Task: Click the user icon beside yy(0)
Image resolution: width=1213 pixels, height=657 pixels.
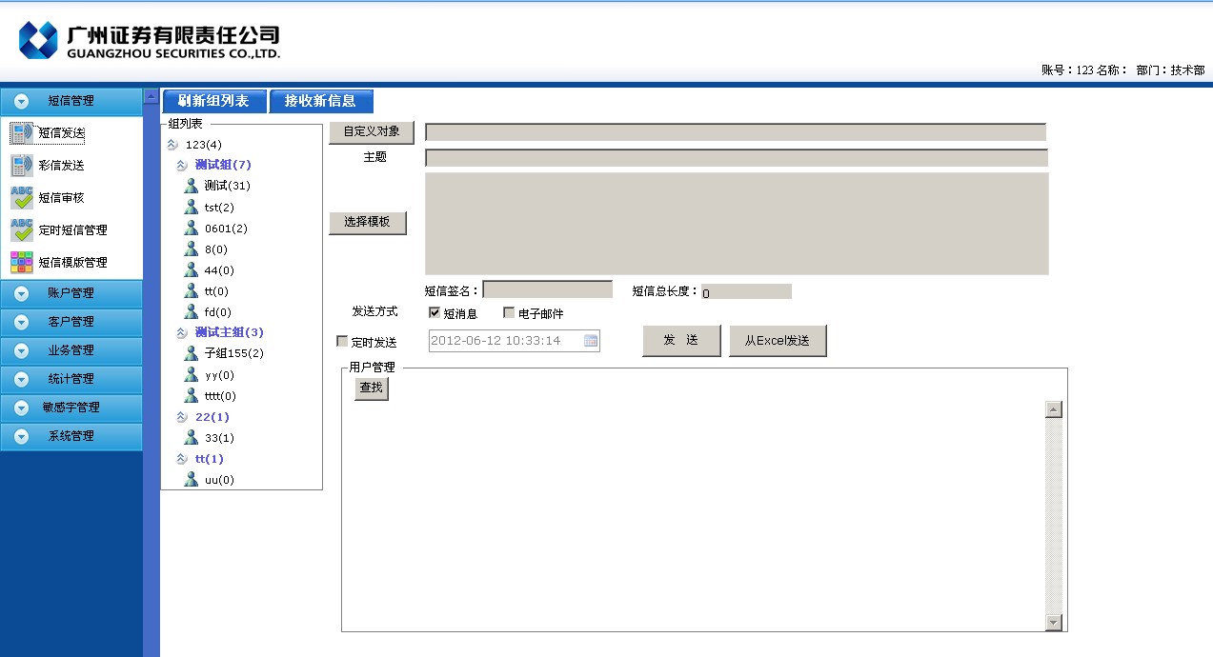Action: [x=192, y=374]
